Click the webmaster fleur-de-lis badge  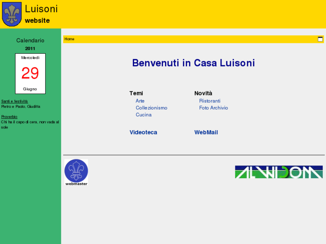[76, 172]
